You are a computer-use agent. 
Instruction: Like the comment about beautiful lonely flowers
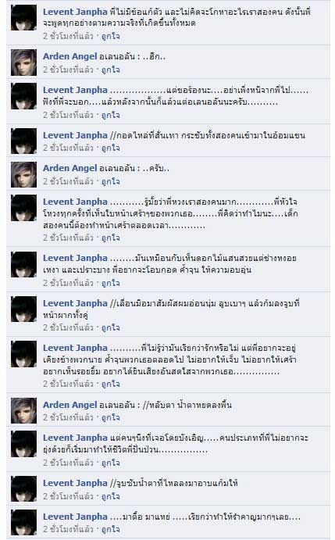(x=111, y=283)
